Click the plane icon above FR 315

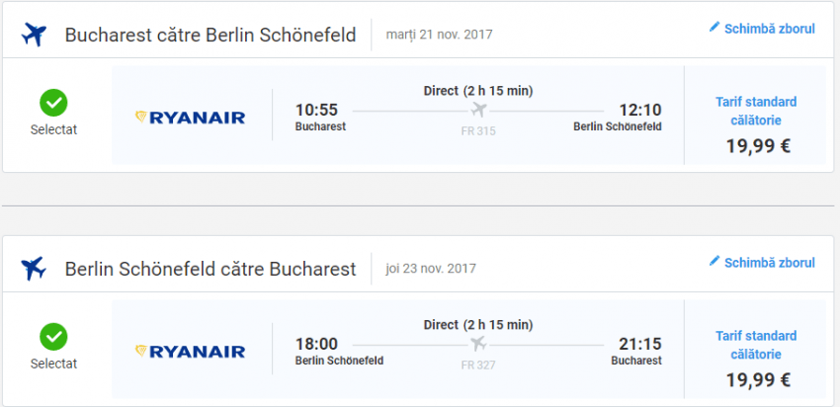(x=479, y=109)
